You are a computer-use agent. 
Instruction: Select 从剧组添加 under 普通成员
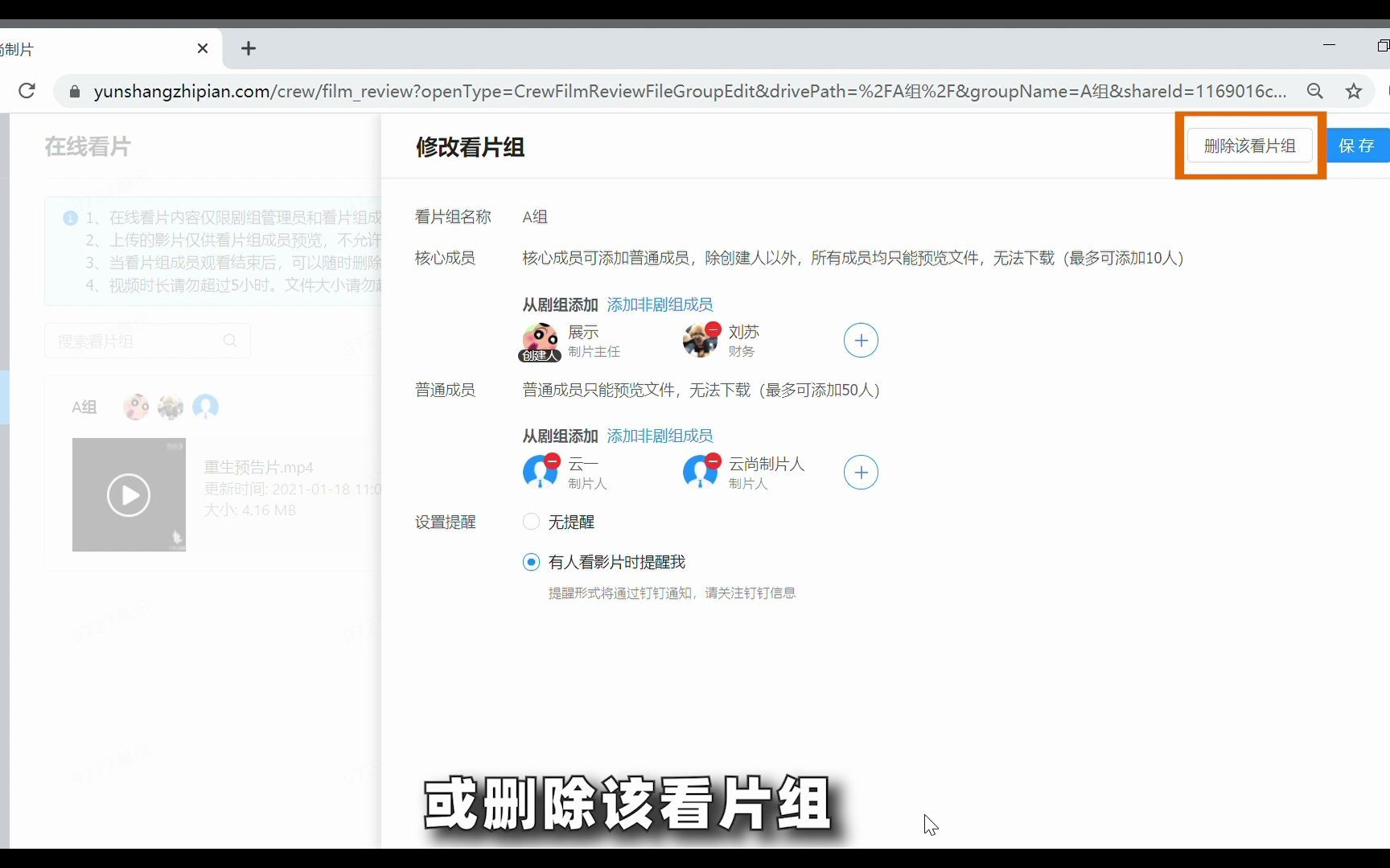560,436
